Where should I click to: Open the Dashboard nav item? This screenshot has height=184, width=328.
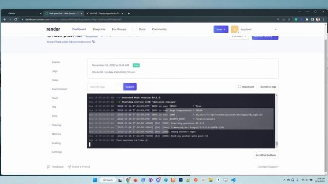pyautogui.click(x=79, y=29)
